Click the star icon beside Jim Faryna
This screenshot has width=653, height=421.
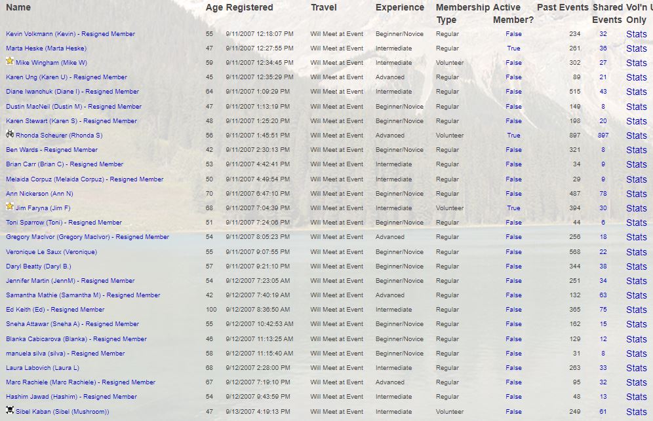coord(10,206)
